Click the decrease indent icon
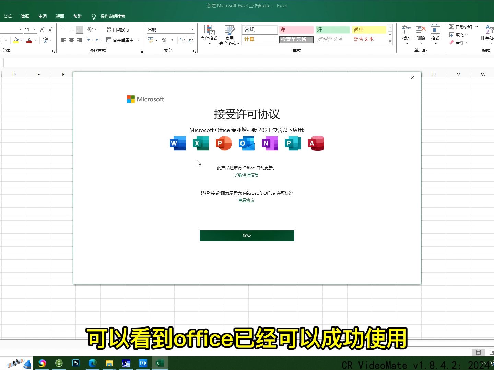The width and height of the screenshot is (494, 370). coord(90,40)
